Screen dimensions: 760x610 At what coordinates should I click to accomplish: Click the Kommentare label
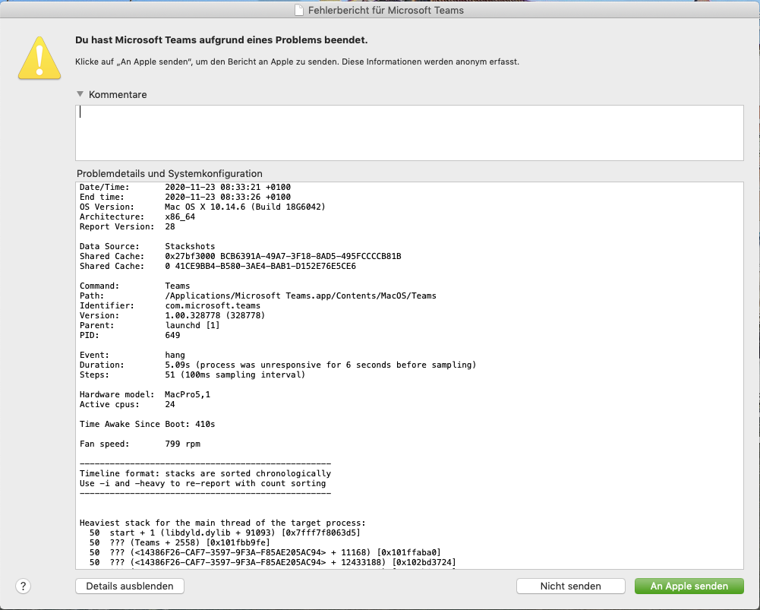pyautogui.click(x=118, y=94)
